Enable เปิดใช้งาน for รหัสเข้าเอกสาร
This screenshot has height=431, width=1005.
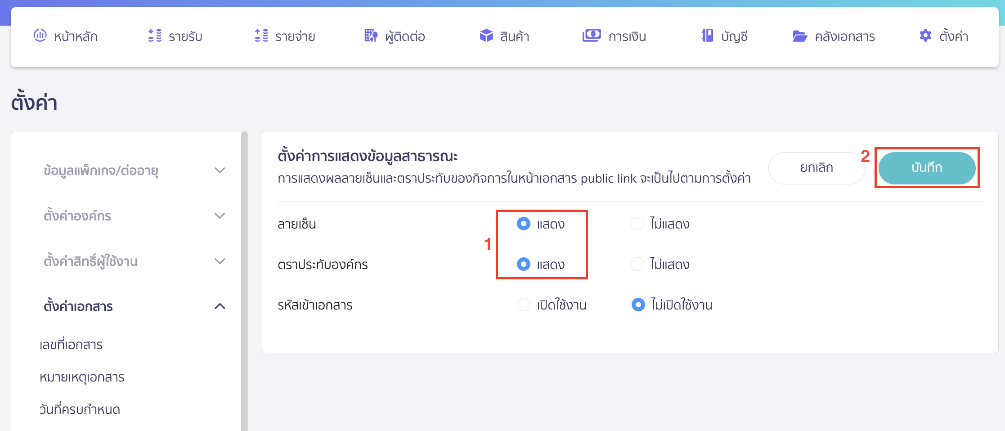[x=523, y=305]
